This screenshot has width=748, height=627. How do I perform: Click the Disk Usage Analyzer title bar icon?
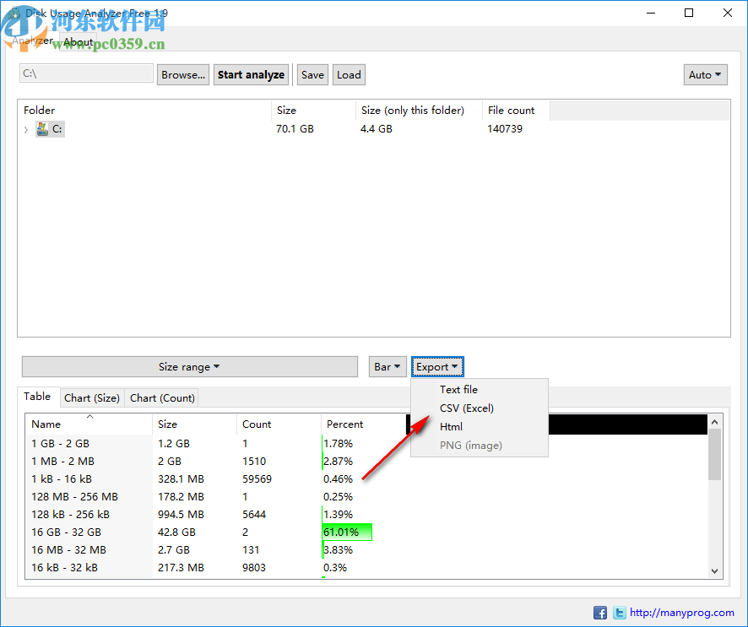pyautogui.click(x=14, y=13)
